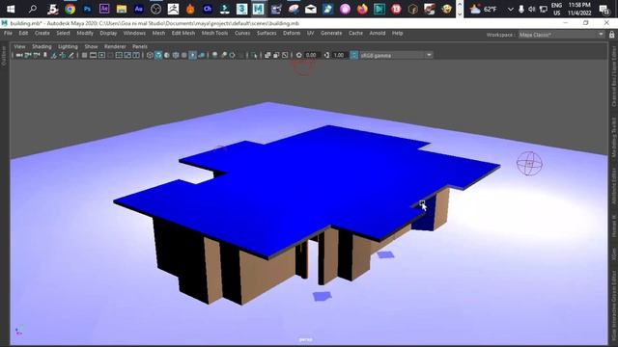Click the Image Plane icon
Image resolution: width=618 pixels, height=347 pixels.
click(54, 56)
